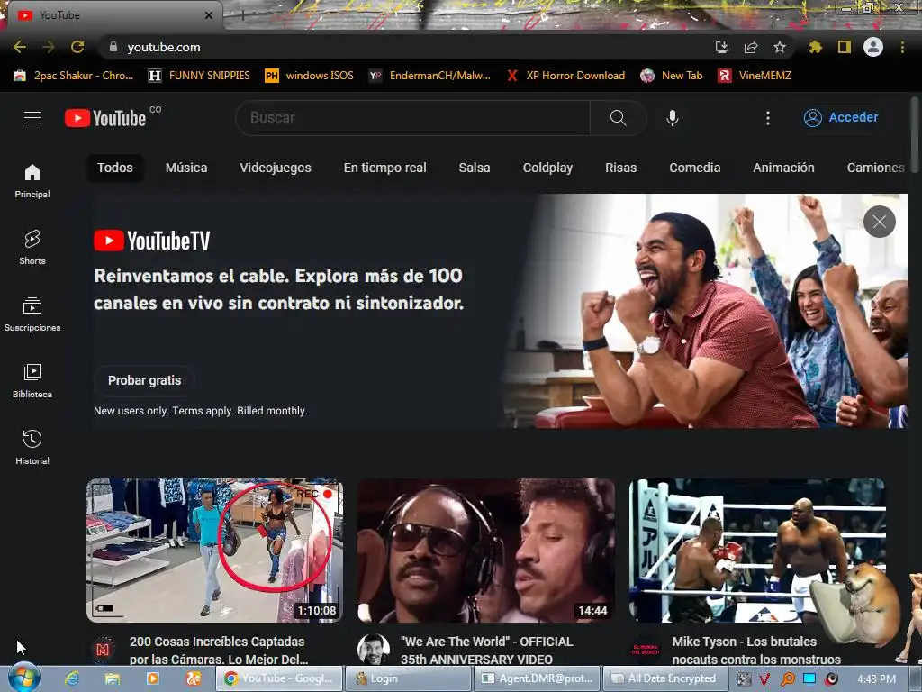The width and height of the screenshot is (922, 692).
Task: Open Suscripciones from sidebar
Action: coord(32,314)
